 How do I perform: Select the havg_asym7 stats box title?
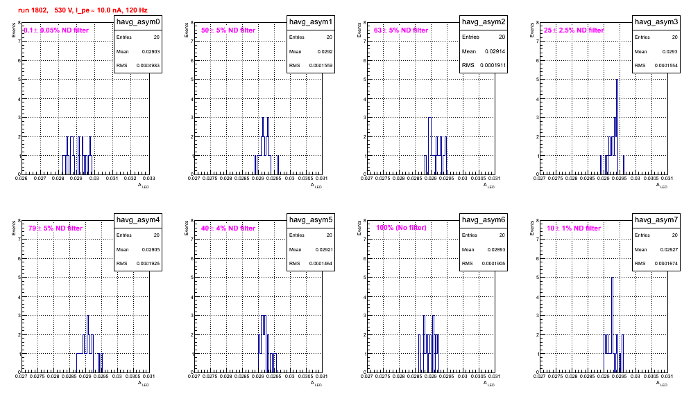(656, 220)
